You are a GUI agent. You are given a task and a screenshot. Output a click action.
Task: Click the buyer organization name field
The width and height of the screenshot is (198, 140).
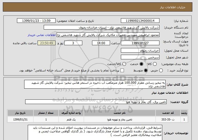tap(102, 27)
